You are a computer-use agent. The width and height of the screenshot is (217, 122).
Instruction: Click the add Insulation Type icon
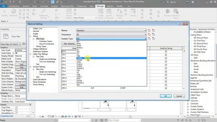[x=149, y=39]
